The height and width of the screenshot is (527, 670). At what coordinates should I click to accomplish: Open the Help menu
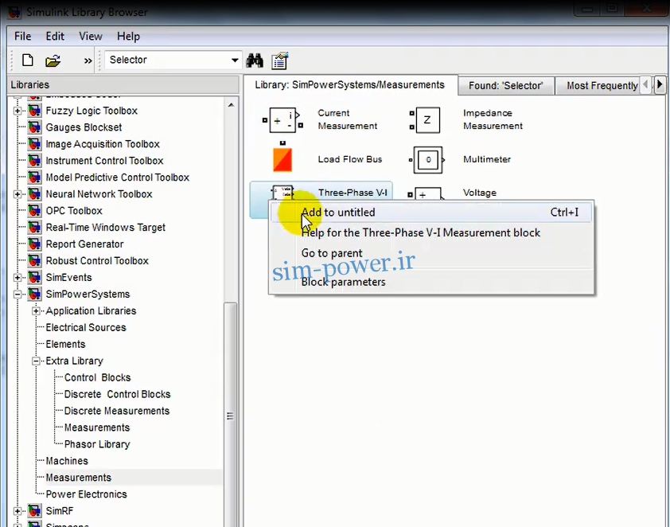[x=129, y=37]
